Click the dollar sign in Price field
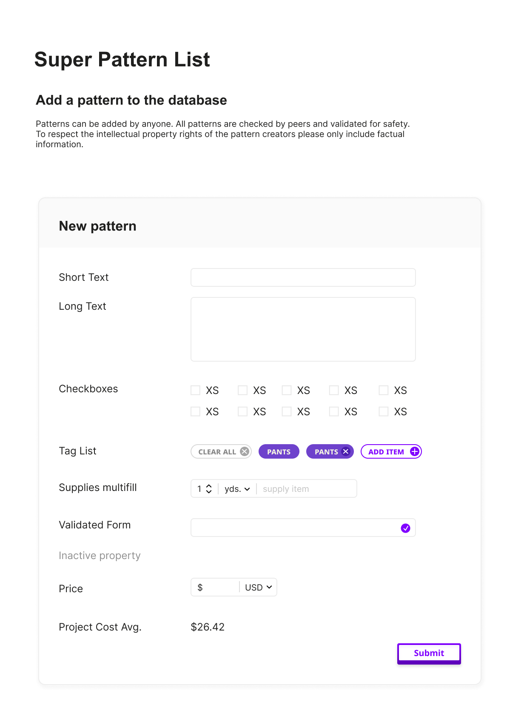The width and height of the screenshot is (524, 702). click(x=200, y=588)
